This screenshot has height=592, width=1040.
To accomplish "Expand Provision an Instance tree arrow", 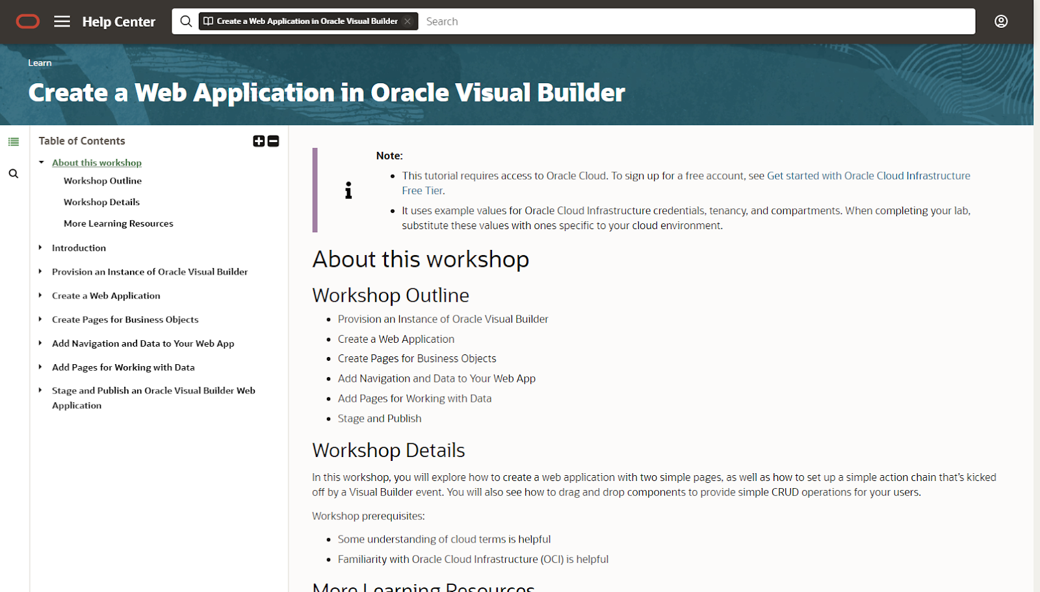I will pyautogui.click(x=40, y=271).
